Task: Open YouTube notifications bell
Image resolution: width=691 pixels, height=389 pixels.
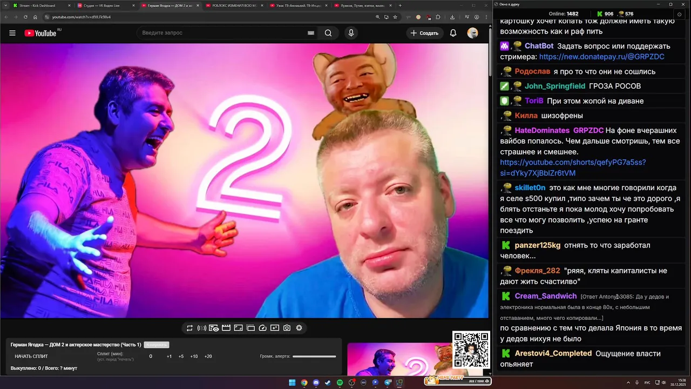Action: (453, 33)
